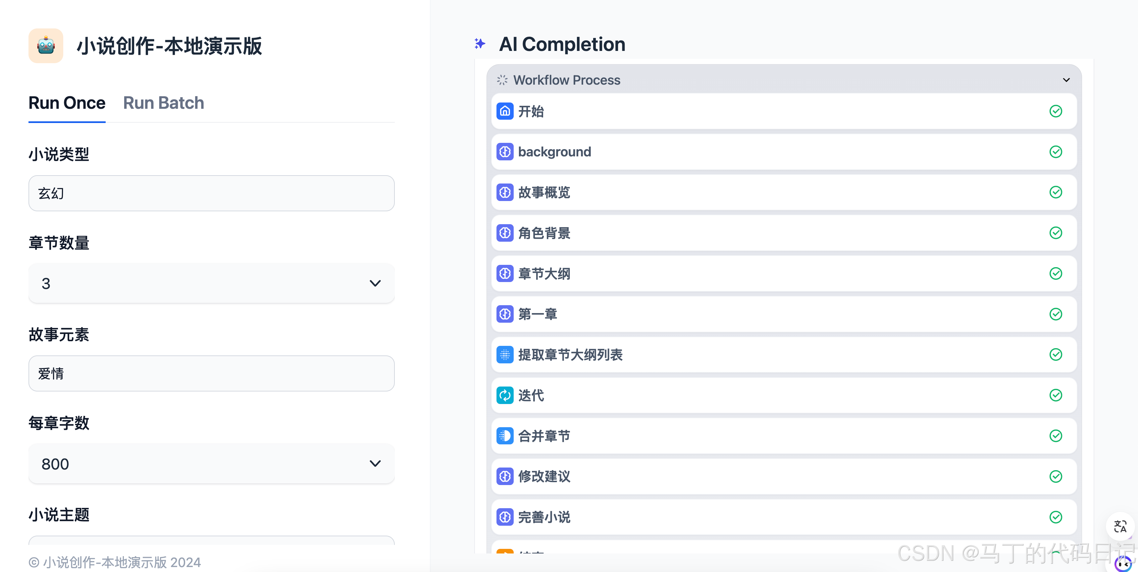Click the 故事元素 input field containing 爱情

coord(211,374)
